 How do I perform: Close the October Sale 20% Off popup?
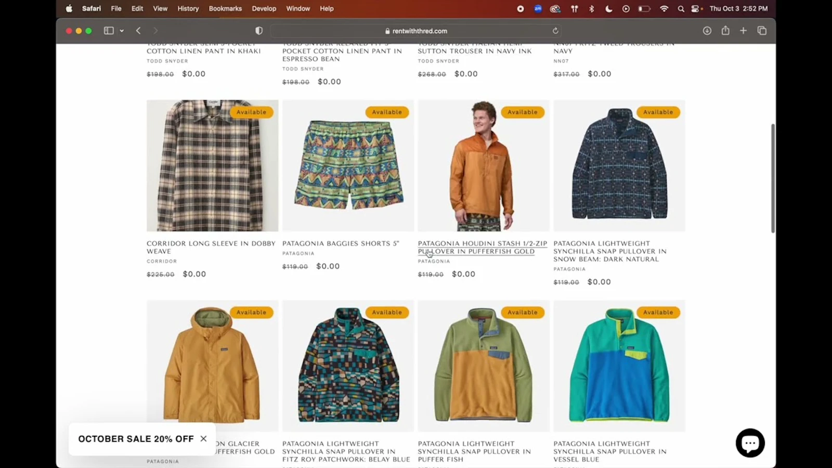coord(203,439)
